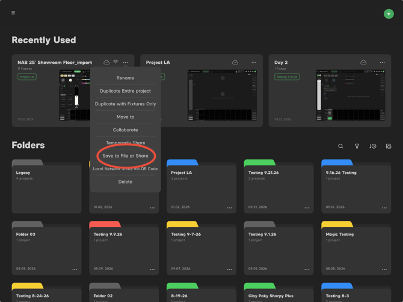This screenshot has height=302, width=403.
Task: Search folders with the magnifier icon
Action: click(340, 146)
